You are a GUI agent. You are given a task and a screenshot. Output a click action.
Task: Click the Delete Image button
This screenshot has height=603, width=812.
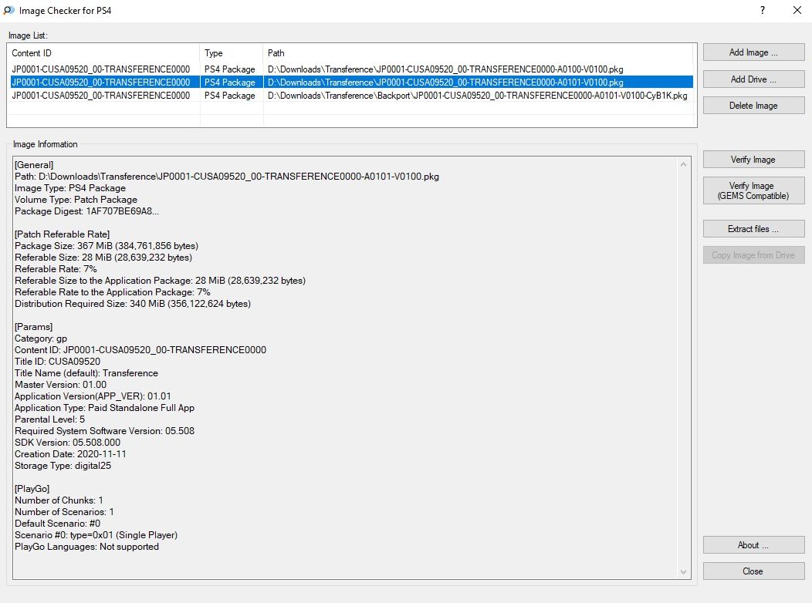pyautogui.click(x=753, y=106)
